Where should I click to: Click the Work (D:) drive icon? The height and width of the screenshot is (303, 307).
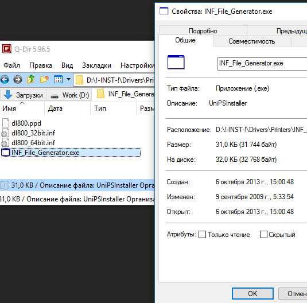pyautogui.click(x=55, y=96)
